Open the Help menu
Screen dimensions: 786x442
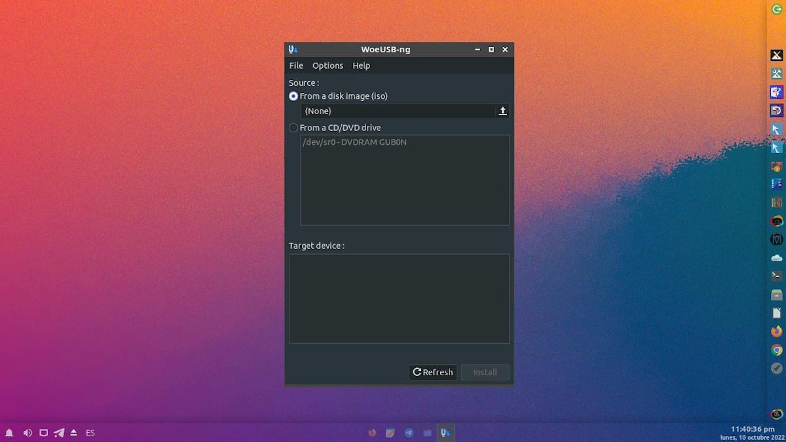click(x=361, y=65)
